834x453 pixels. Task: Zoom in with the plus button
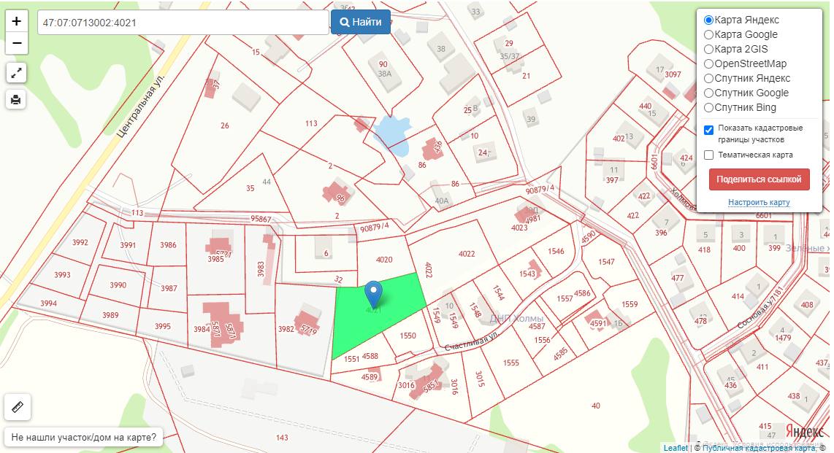(x=17, y=21)
